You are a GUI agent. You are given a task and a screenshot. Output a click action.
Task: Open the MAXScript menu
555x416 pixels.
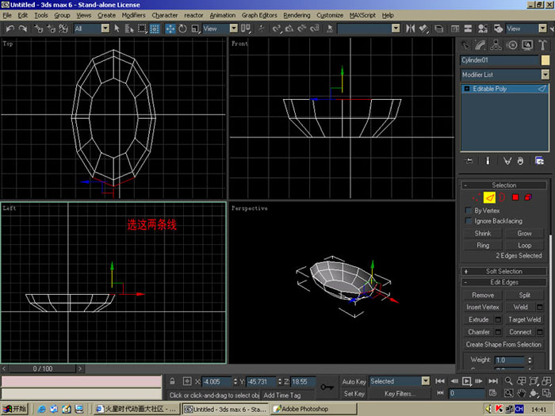pyautogui.click(x=362, y=15)
